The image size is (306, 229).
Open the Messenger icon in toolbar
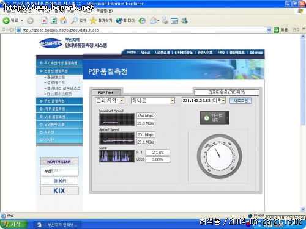tap(184, 20)
